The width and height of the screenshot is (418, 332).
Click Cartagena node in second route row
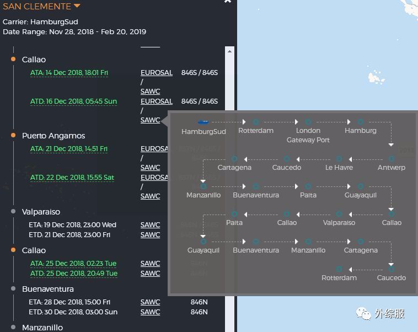[234, 159]
